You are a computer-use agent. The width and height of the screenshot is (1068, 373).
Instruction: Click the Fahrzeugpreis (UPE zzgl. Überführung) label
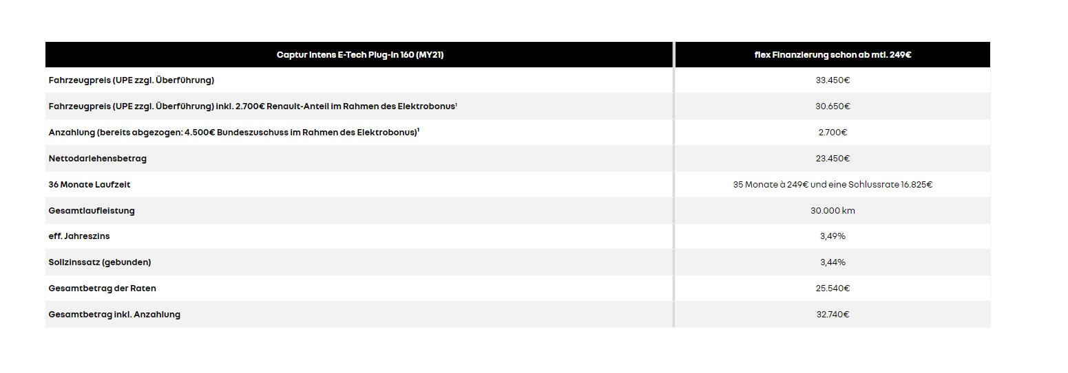click(x=132, y=80)
